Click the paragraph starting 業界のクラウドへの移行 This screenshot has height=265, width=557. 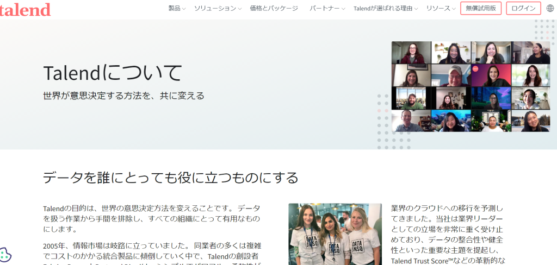(x=447, y=234)
